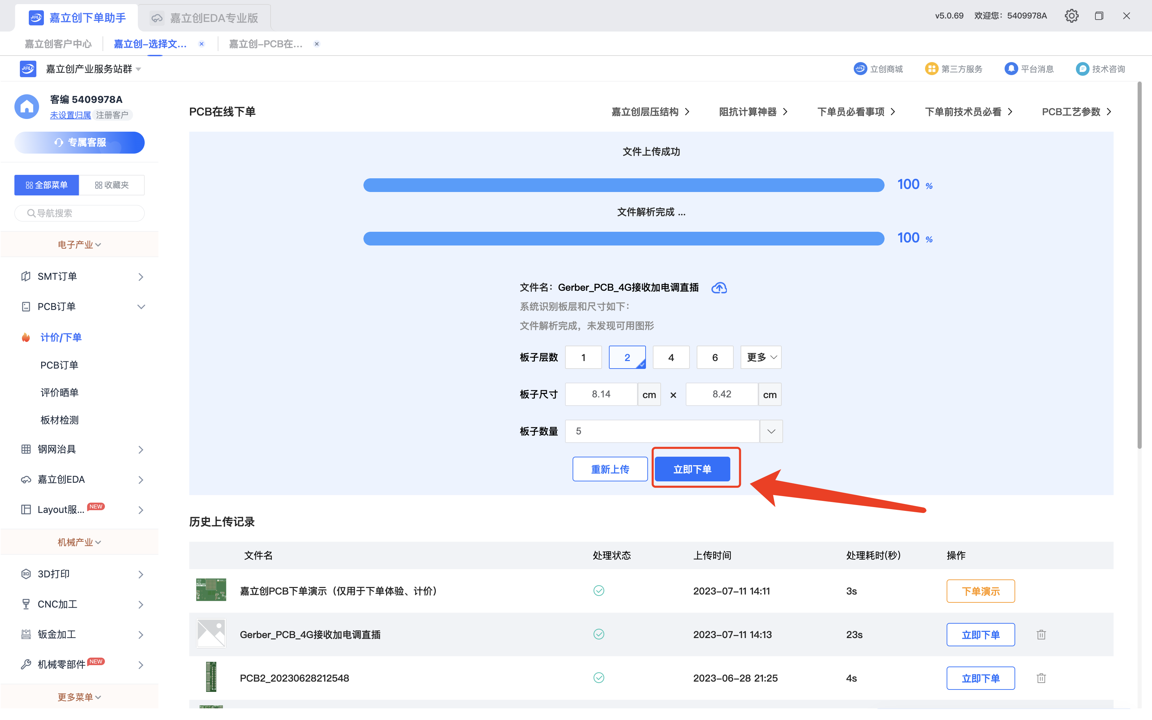Screen dimensions: 1152x720
Task: Select 计价/下单 in sidebar menu
Action: coord(61,337)
